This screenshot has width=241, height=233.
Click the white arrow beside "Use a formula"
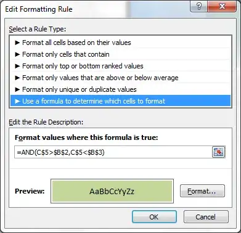17,101
